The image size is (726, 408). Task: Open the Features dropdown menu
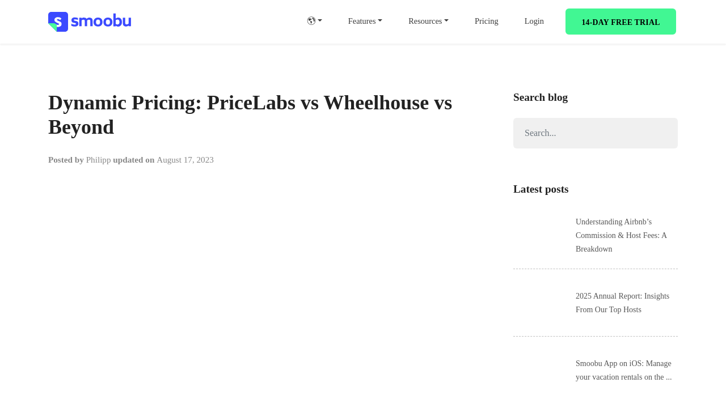pos(365,21)
